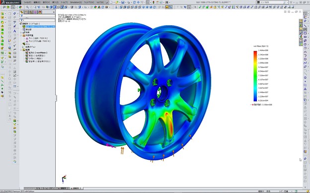
Task: Click the pink DimXpert manager tab icon
Action: point(35,12)
